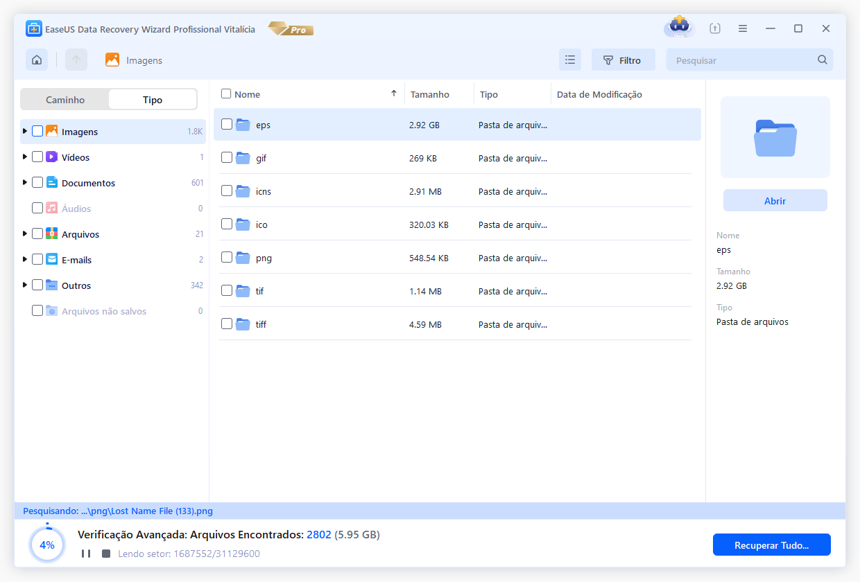This screenshot has width=860, height=582.
Task: Expand the Imagens tree node arrow
Action: coord(25,131)
